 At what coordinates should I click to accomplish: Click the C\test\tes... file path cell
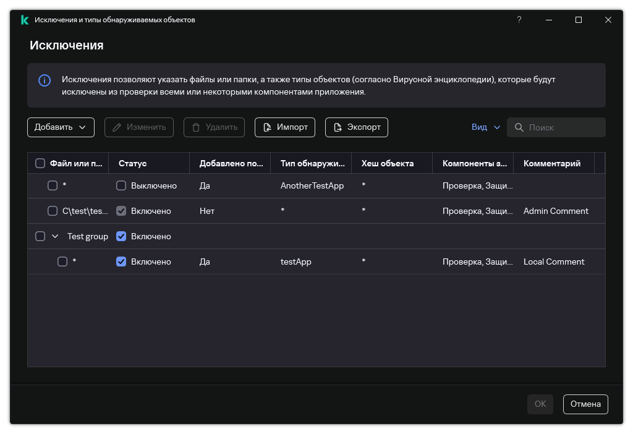(x=85, y=211)
